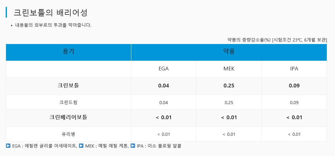
Task: Click the 크린보틀 row label
Action: tap(68, 86)
